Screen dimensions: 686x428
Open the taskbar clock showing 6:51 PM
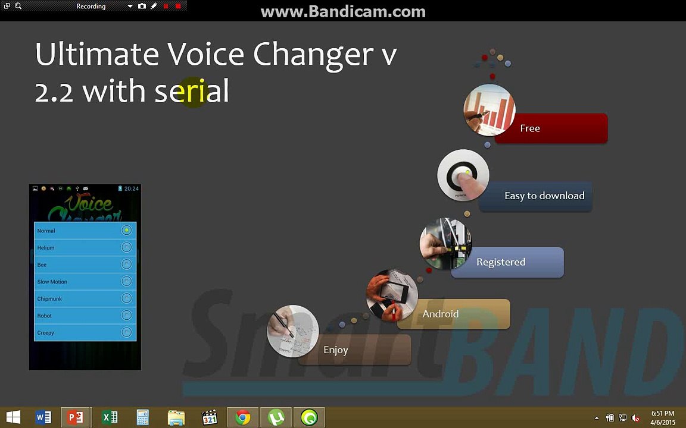(x=662, y=417)
